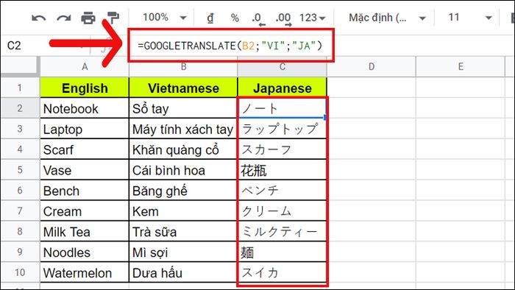Select row 5 header

click(x=20, y=170)
